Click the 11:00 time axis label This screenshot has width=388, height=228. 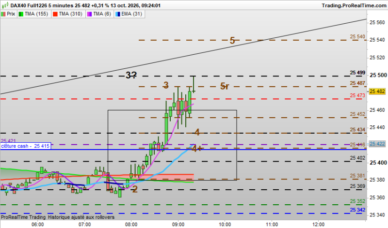pos(272,225)
